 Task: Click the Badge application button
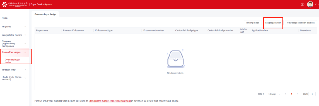click(273, 23)
